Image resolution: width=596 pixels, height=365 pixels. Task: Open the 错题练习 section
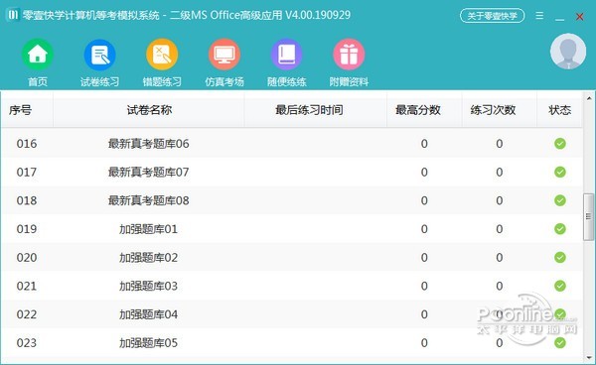(x=162, y=55)
